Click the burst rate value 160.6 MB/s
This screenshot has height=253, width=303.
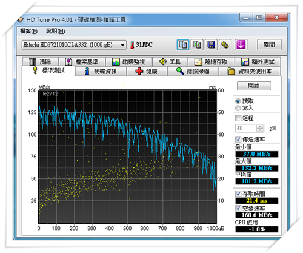pos(257,215)
